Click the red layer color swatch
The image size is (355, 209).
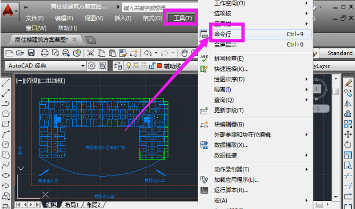point(159,66)
